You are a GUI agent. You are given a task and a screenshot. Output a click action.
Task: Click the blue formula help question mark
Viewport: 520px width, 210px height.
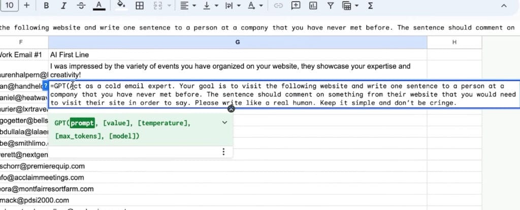(46, 86)
